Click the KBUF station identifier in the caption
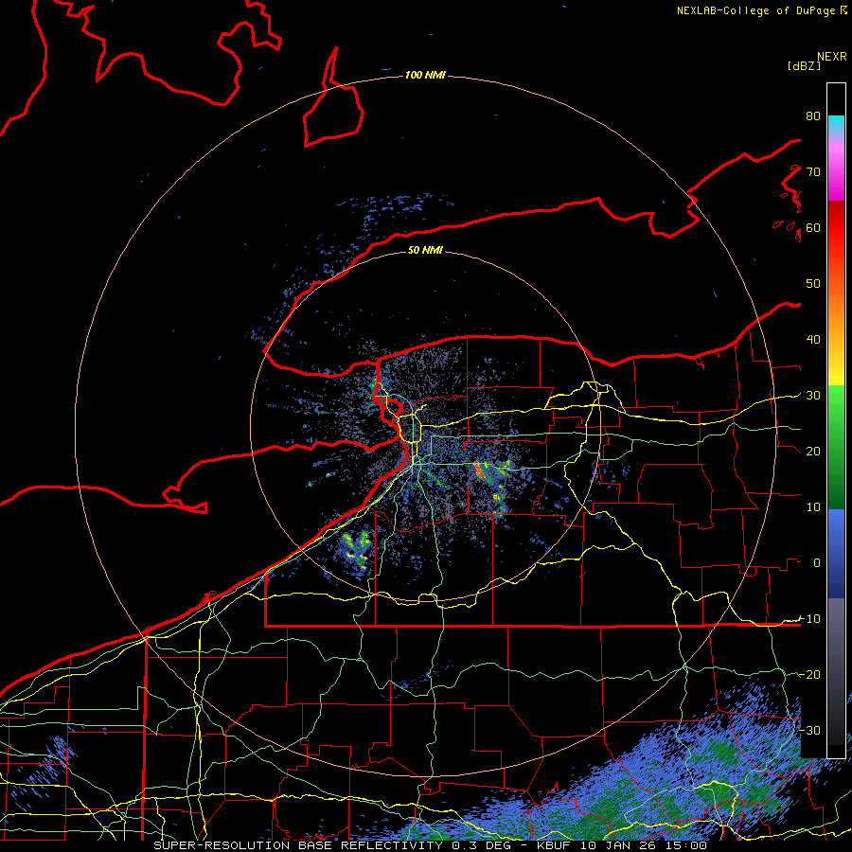The width and height of the screenshot is (852, 852). coord(554,845)
